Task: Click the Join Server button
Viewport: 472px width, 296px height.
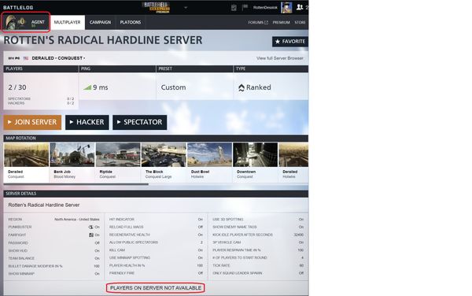Action: tap(32, 122)
